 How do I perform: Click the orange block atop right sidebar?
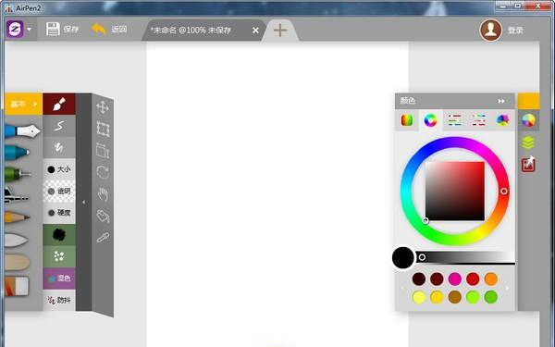point(529,101)
